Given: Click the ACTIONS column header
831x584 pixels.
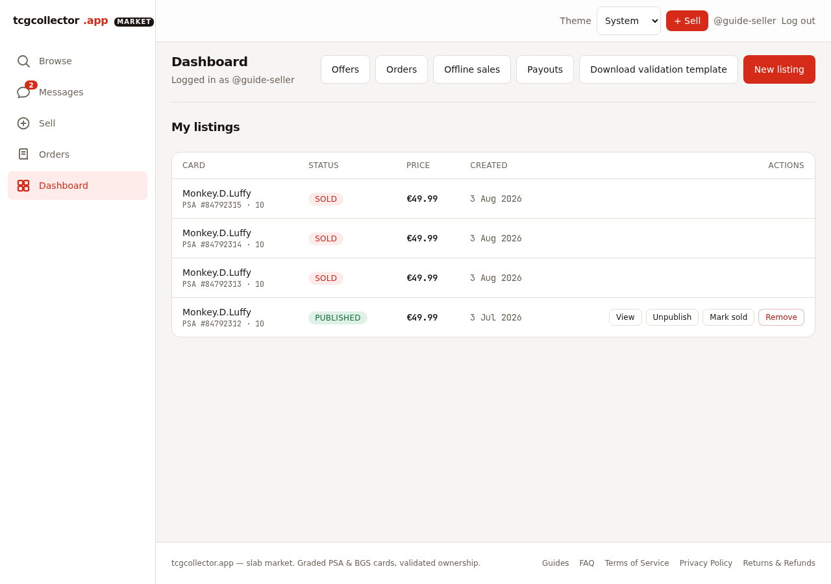Looking at the screenshot, I should (786, 165).
